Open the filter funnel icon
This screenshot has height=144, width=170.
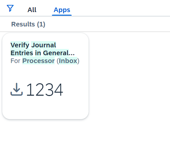click(x=10, y=8)
